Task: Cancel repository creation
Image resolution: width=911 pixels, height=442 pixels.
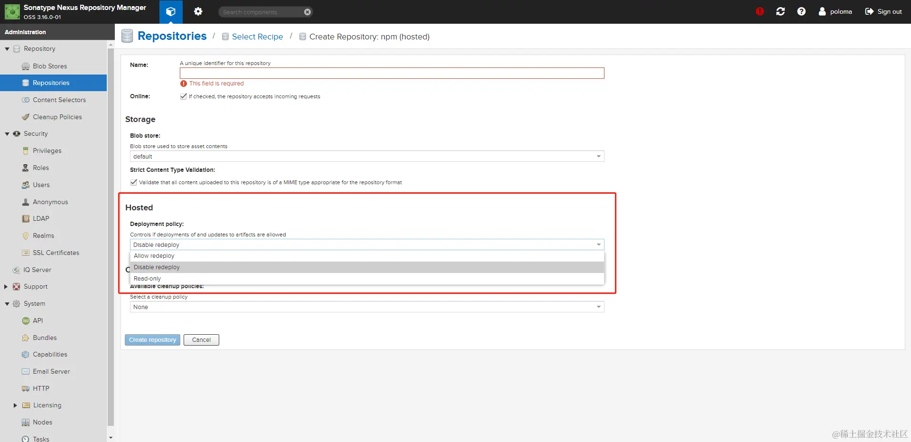Action: click(x=201, y=340)
